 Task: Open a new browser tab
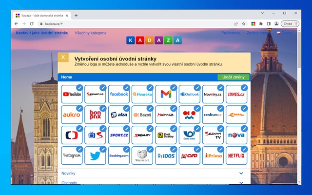coord(76,16)
